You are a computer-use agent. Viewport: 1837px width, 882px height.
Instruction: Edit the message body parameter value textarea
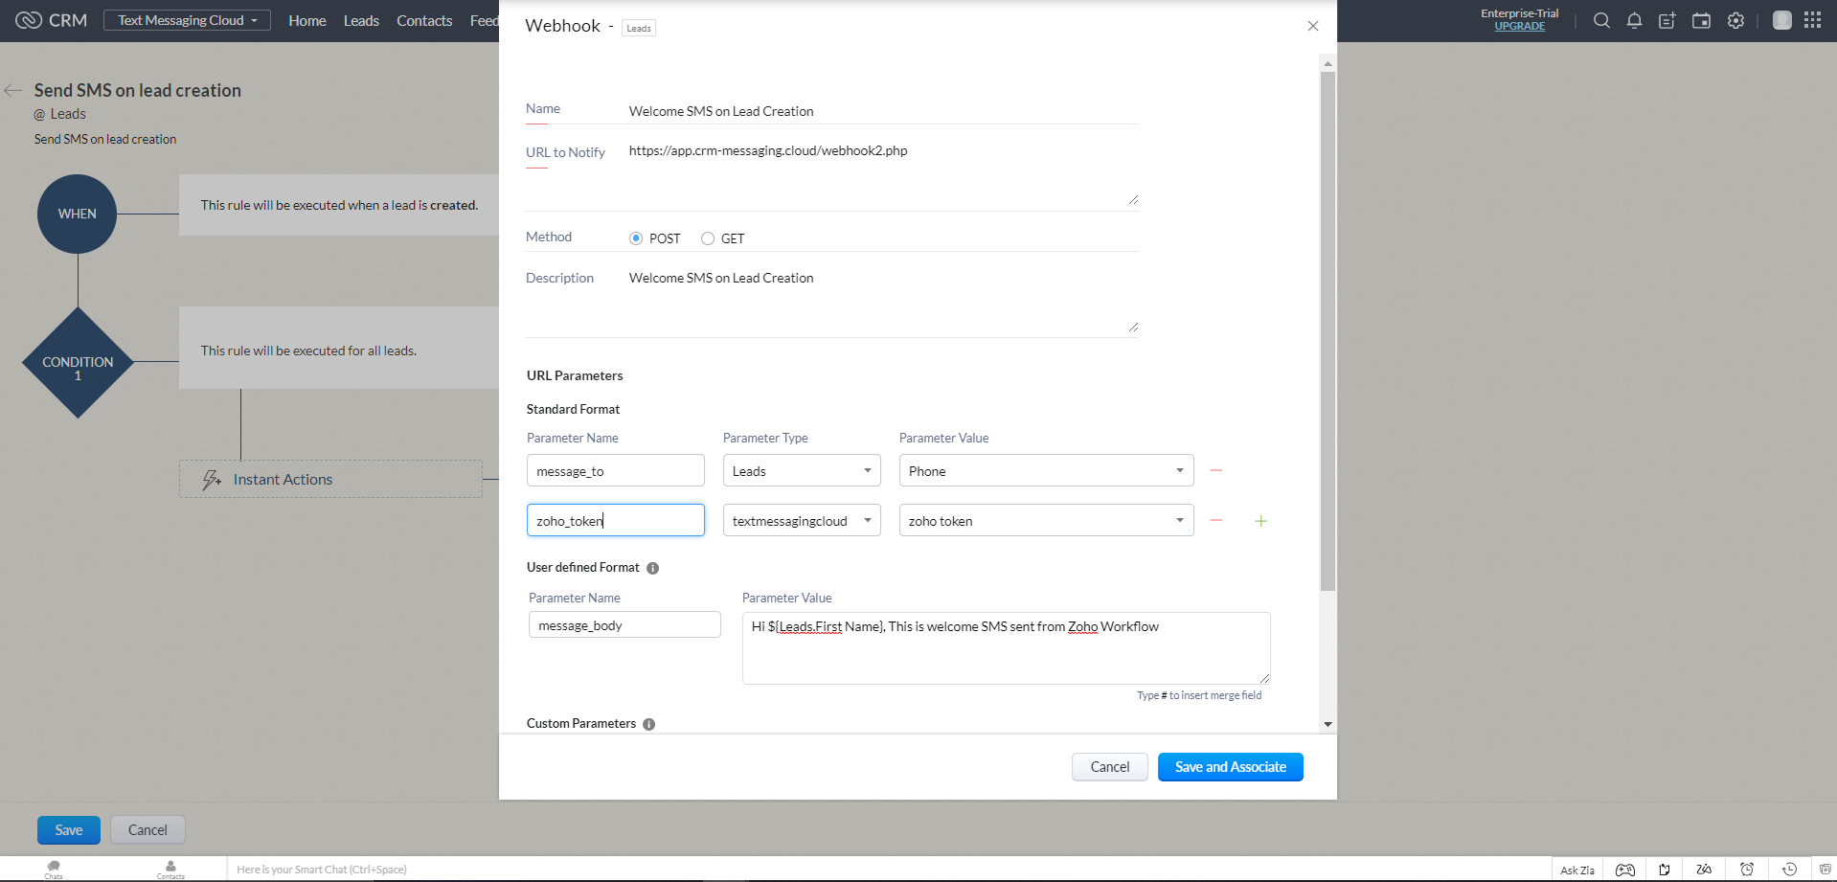click(1007, 648)
